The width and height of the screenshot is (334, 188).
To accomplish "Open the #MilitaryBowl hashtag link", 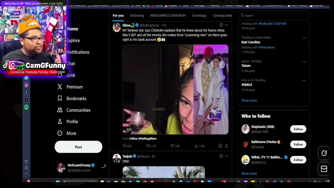I will point(266,47).
